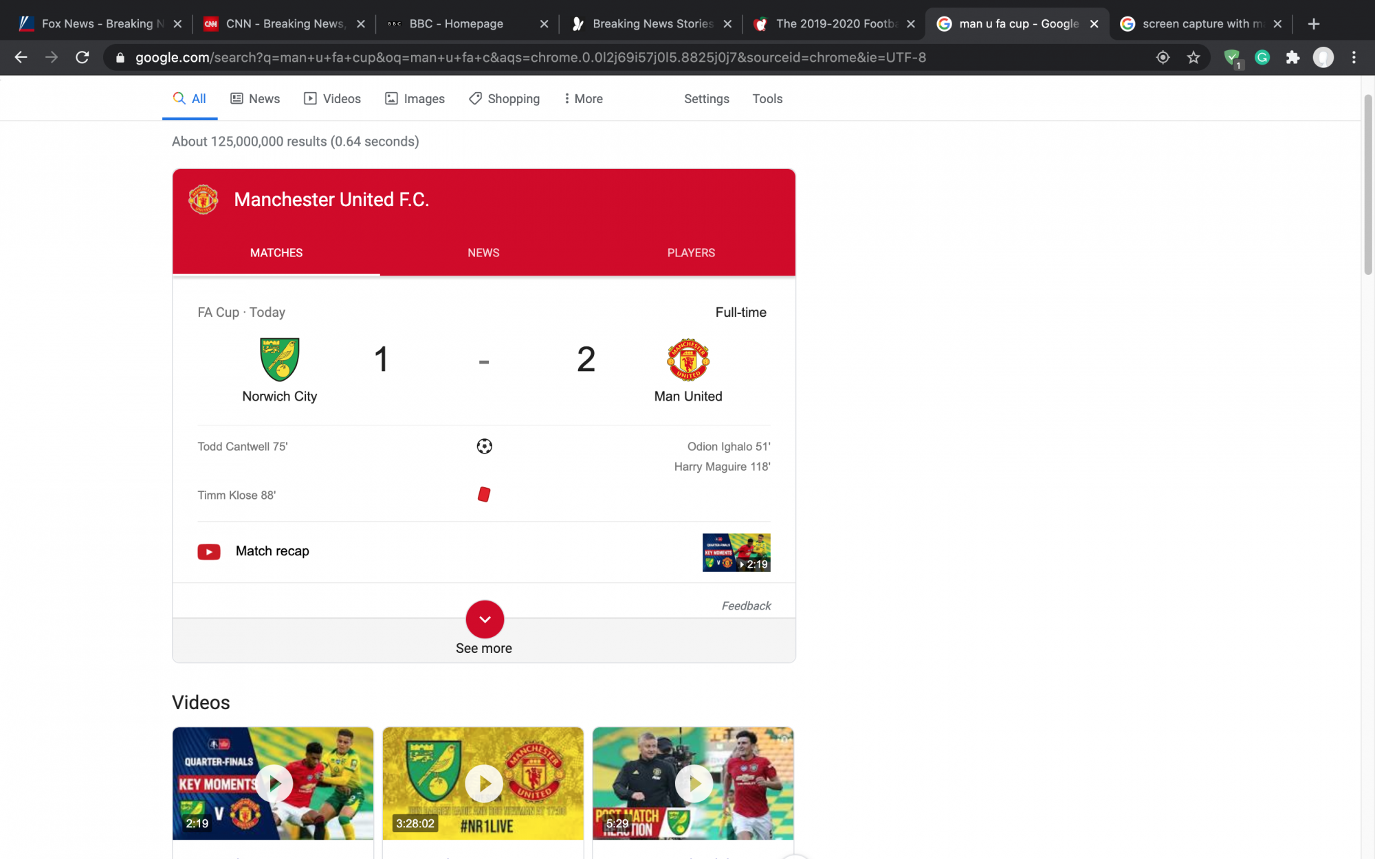This screenshot has width=1375, height=859.
Task: Switch to the NEWS tab in team card
Action: click(x=483, y=253)
